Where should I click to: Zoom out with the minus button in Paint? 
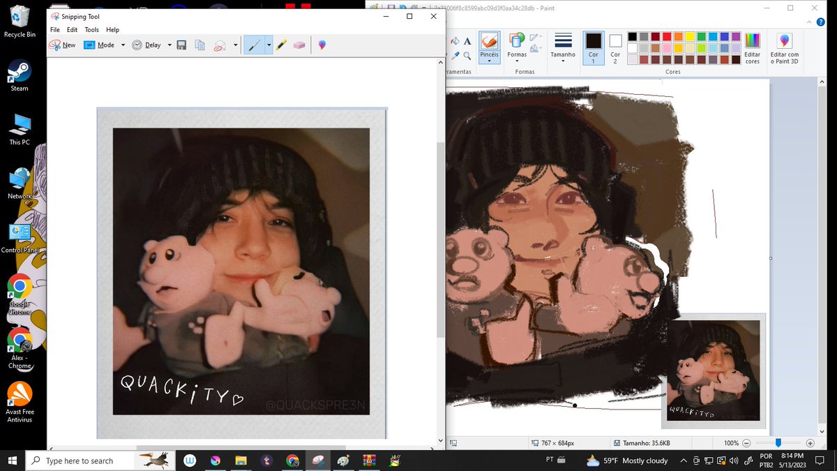pyautogui.click(x=747, y=443)
